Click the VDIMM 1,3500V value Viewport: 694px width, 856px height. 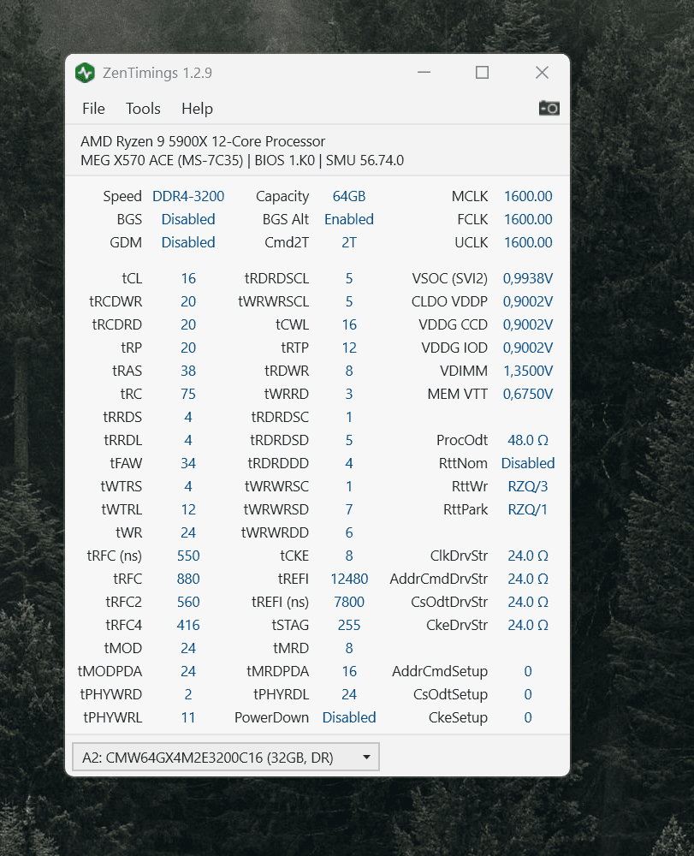(x=528, y=371)
